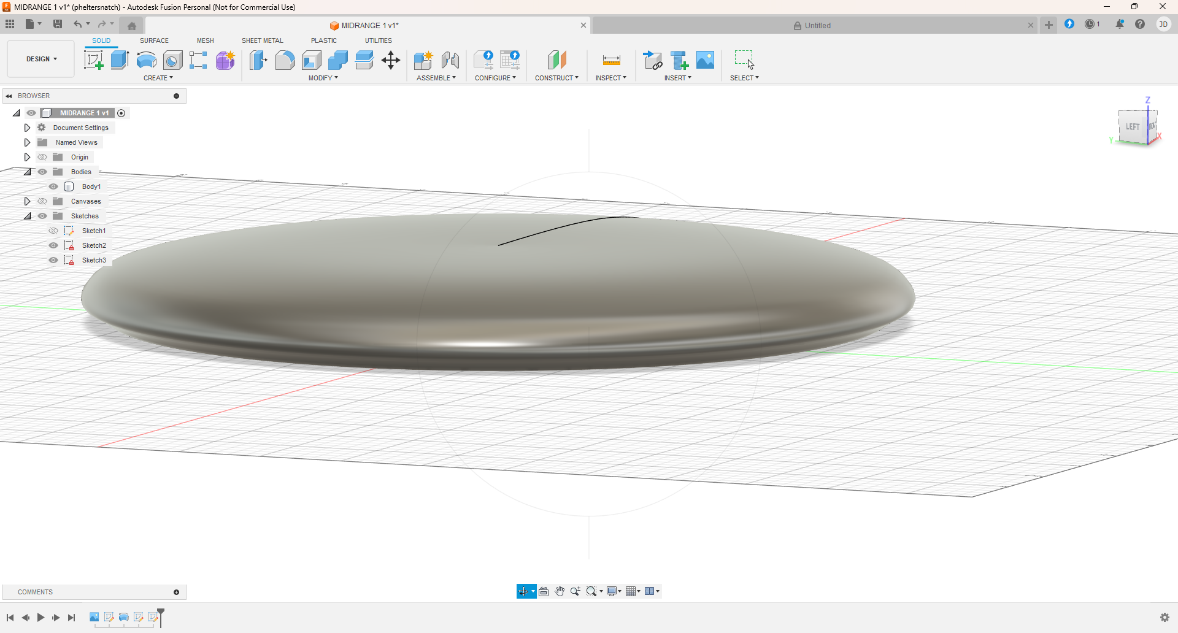Screen dimensions: 1178x633
Task: Select the Revolve tool
Action: click(146, 60)
